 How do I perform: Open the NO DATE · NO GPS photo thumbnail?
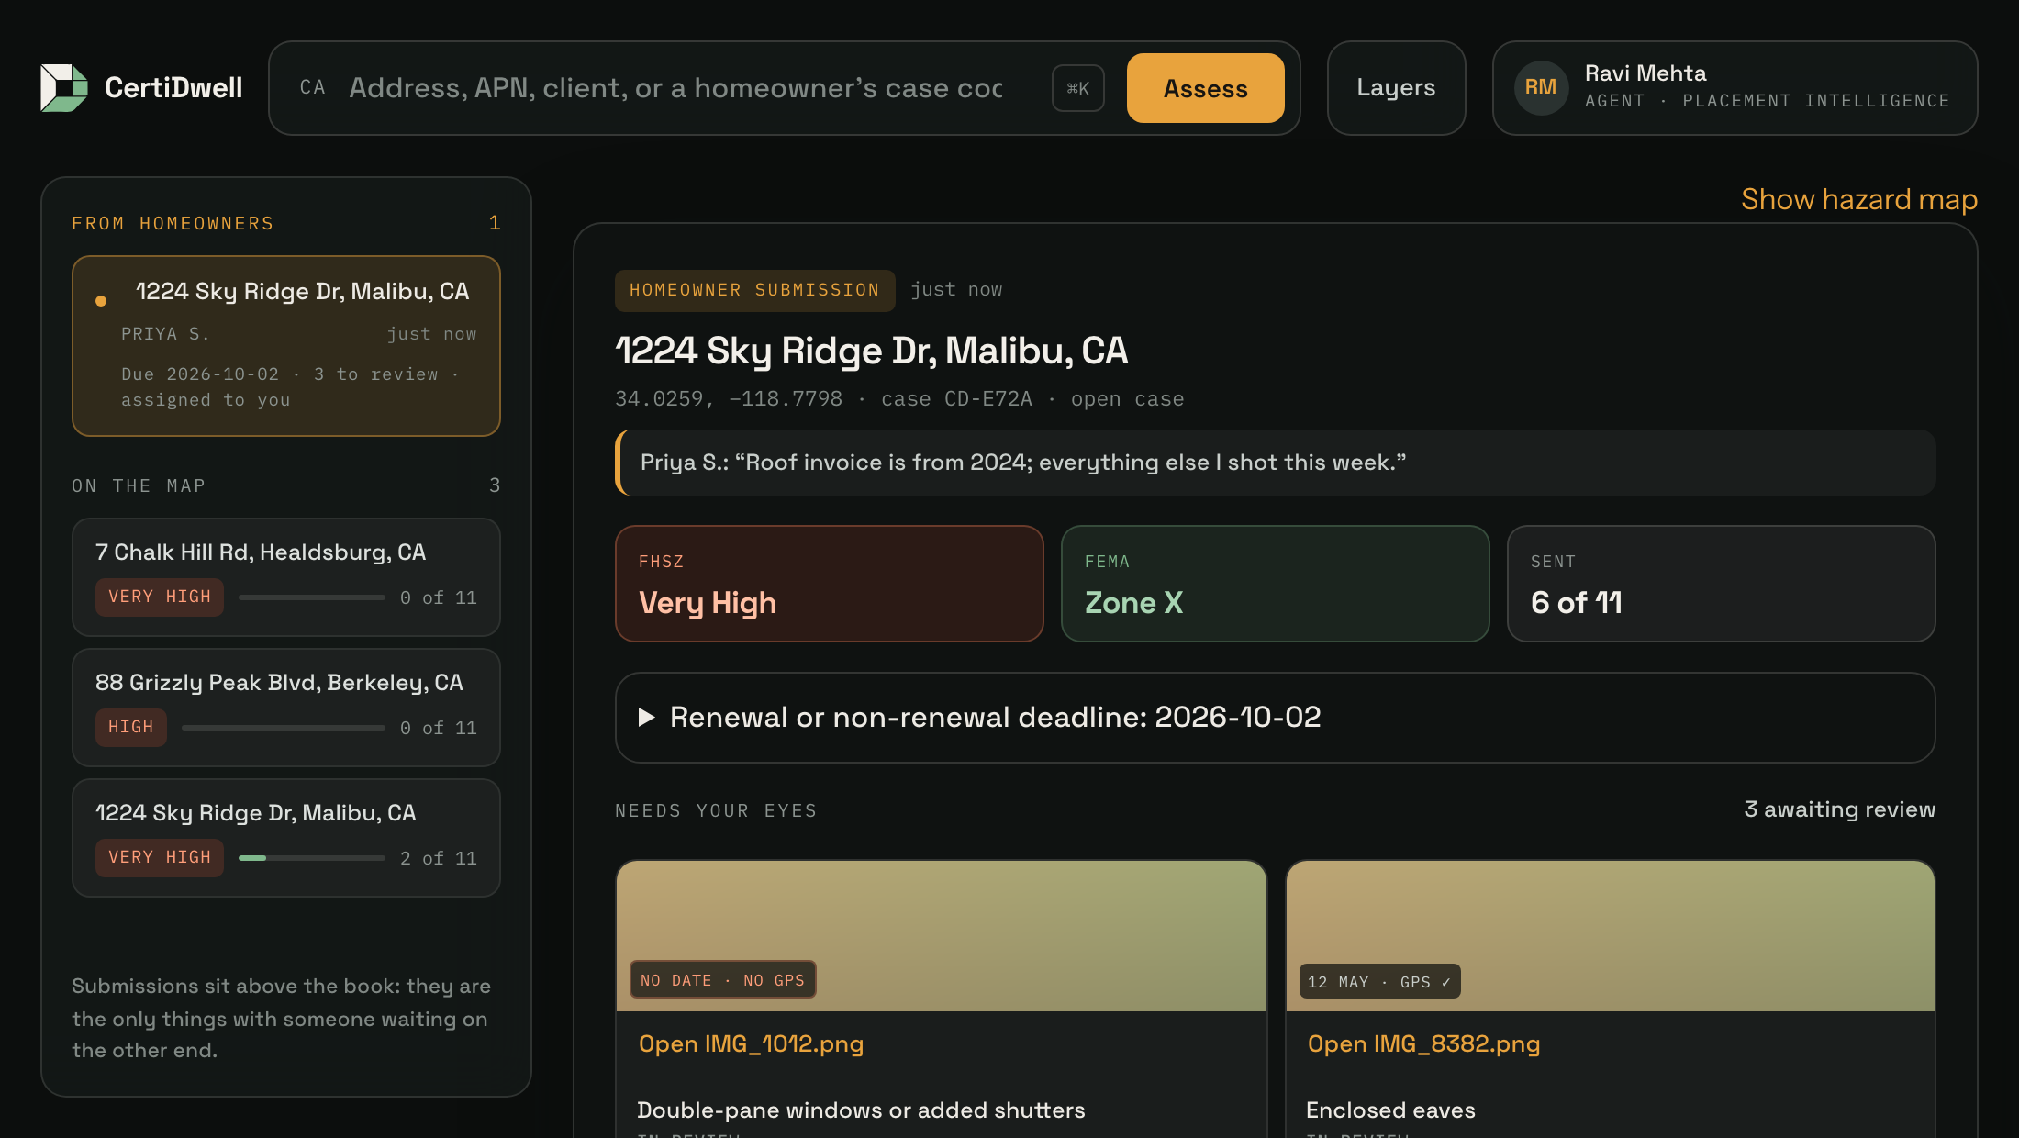[x=942, y=936]
